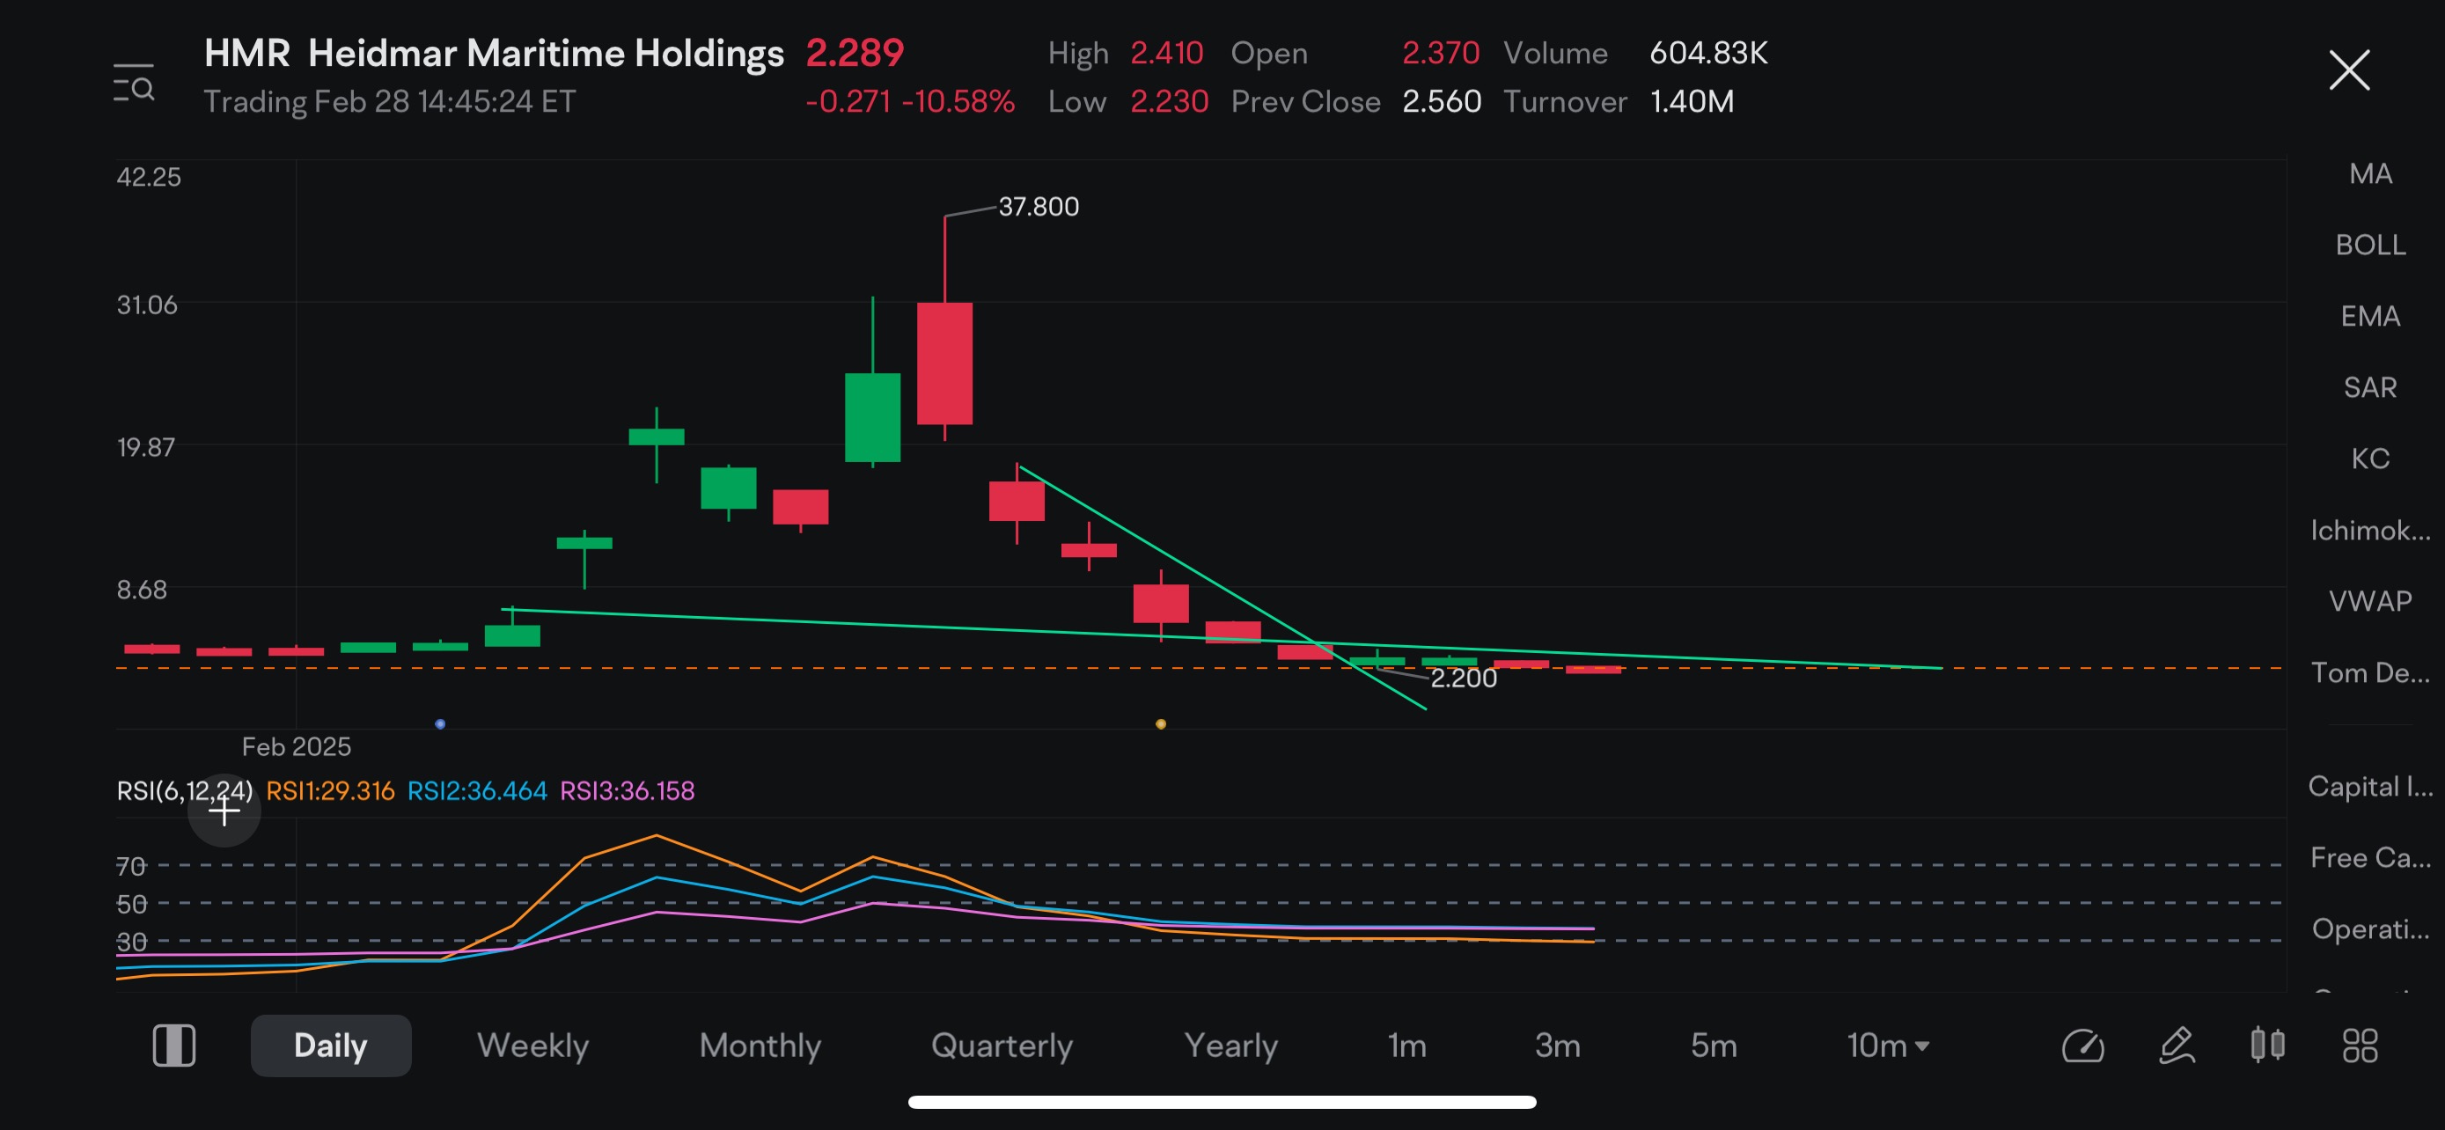
Task: Switch to the Quarterly timeframe
Action: [1002, 1045]
